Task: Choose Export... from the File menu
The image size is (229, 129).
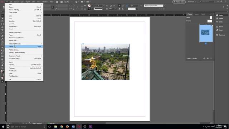Action: click(x=24, y=47)
